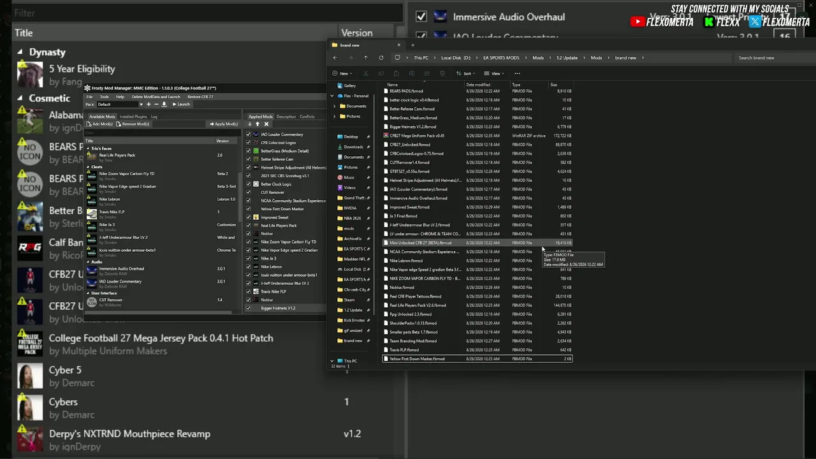Screen dimensions: 816x459
Task: Click Delete ModData and Launch menu
Action: point(156,97)
